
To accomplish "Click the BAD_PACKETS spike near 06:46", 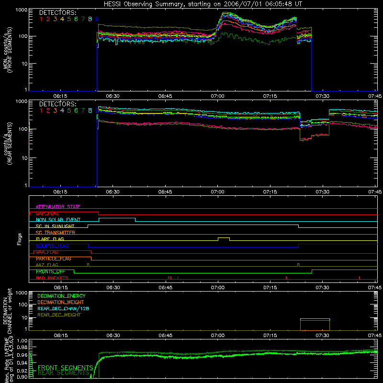I will click(x=170, y=278).
